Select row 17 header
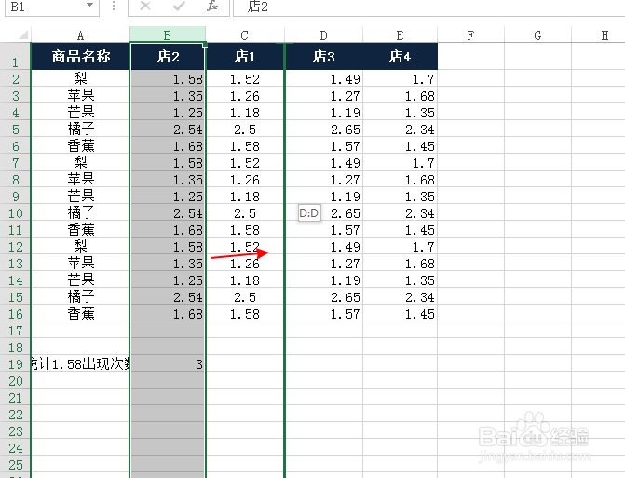The image size is (625, 478). pyautogui.click(x=15, y=331)
